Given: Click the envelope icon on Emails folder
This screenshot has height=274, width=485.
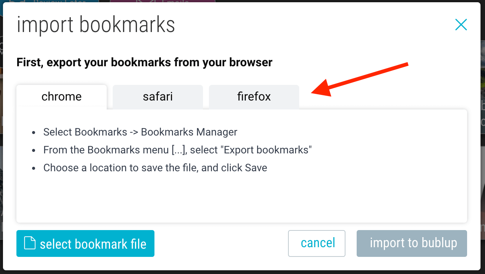Looking at the screenshot, I should [x=145, y=1].
